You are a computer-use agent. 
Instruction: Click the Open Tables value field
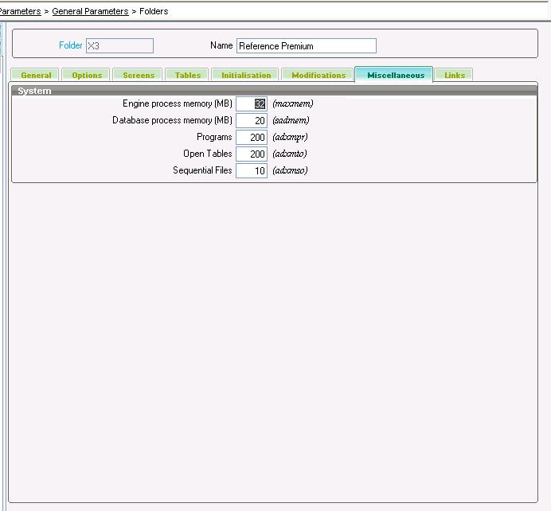coord(252,154)
